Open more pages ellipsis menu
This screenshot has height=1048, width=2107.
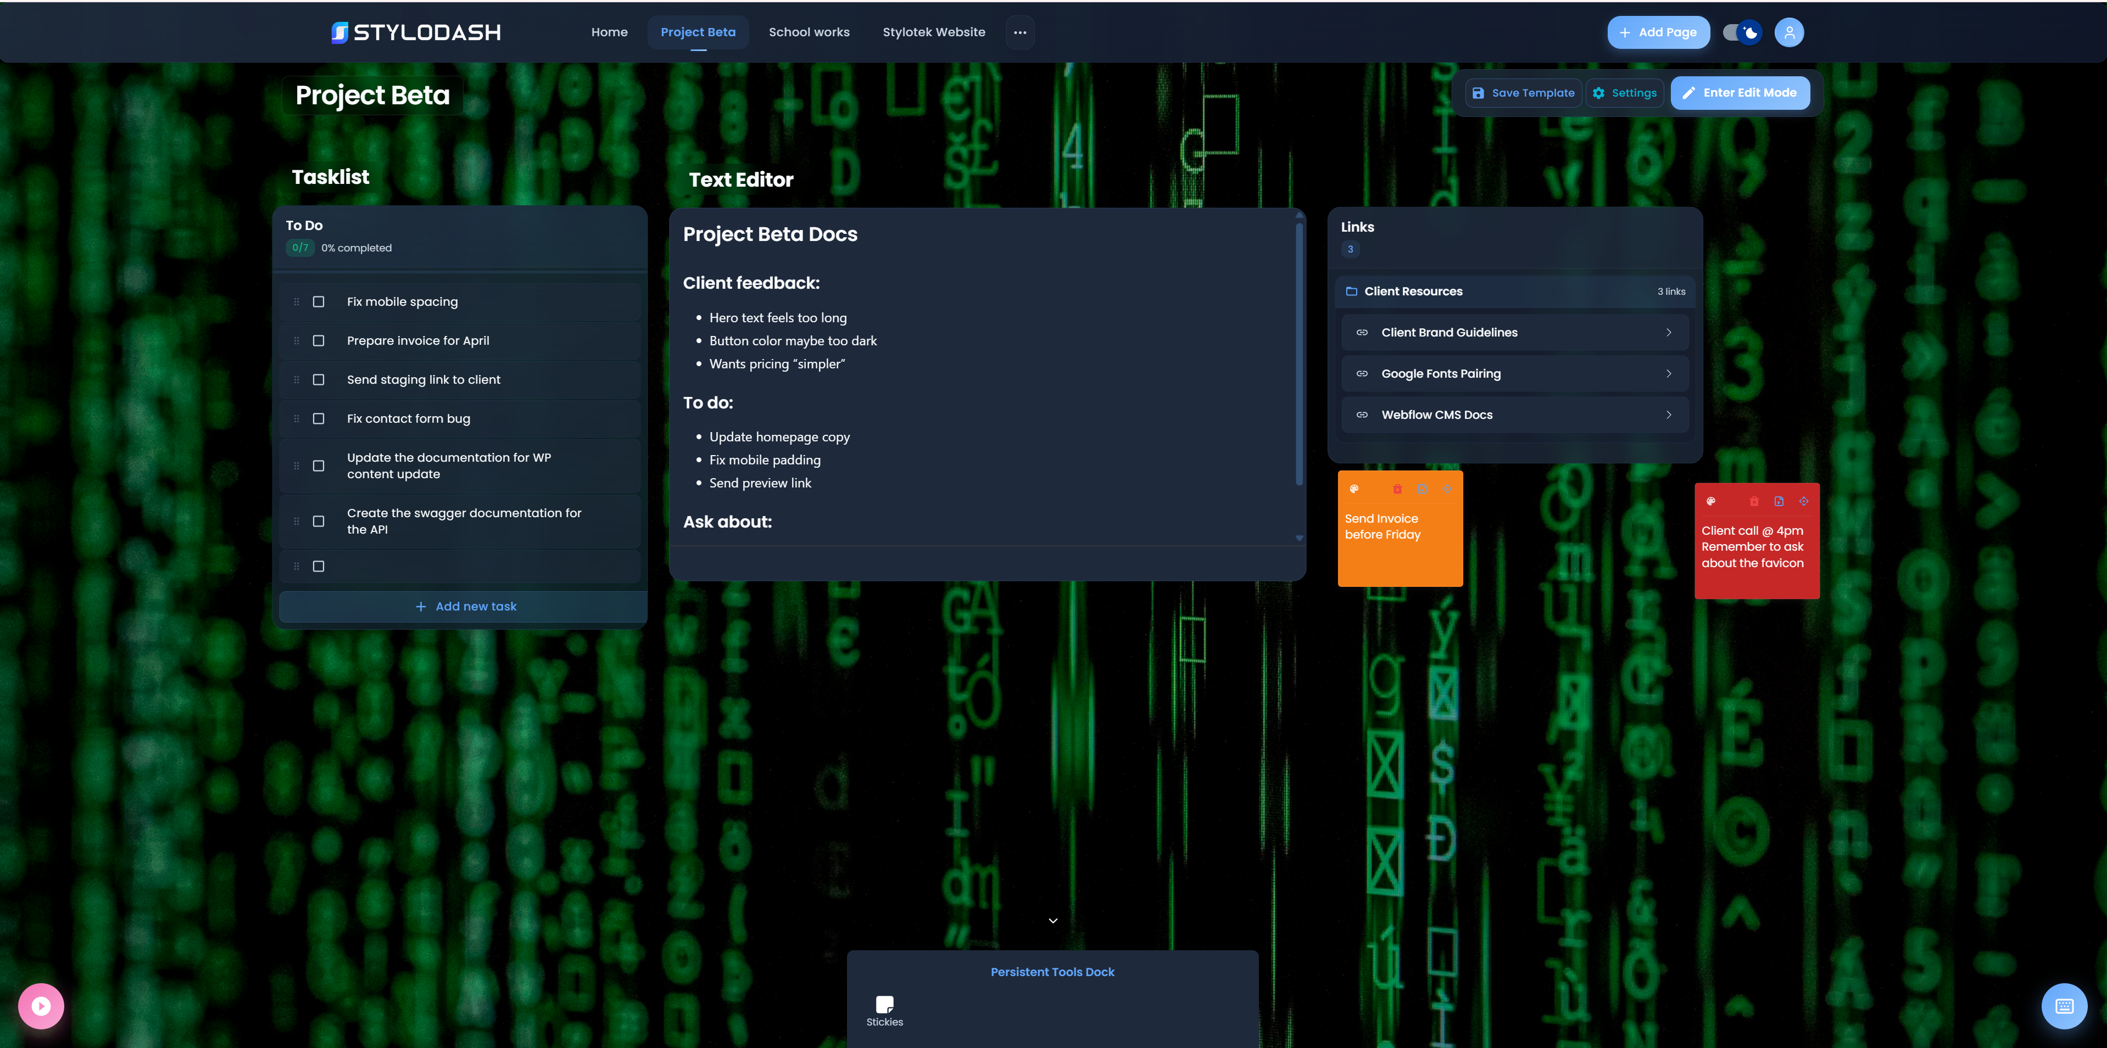coord(1019,33)
